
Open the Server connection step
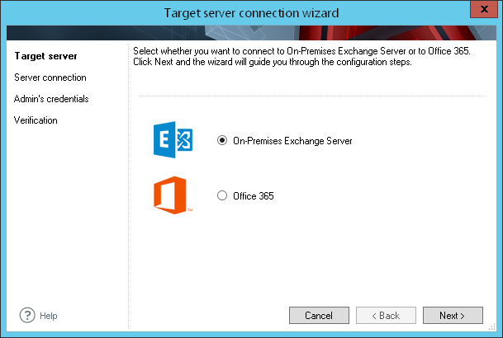coord(50,77)
